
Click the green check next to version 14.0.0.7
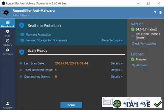[x=133, y=29]
